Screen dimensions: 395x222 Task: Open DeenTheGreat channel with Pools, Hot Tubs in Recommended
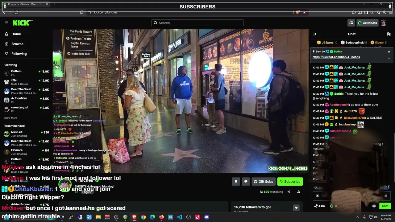pos(26,143)
